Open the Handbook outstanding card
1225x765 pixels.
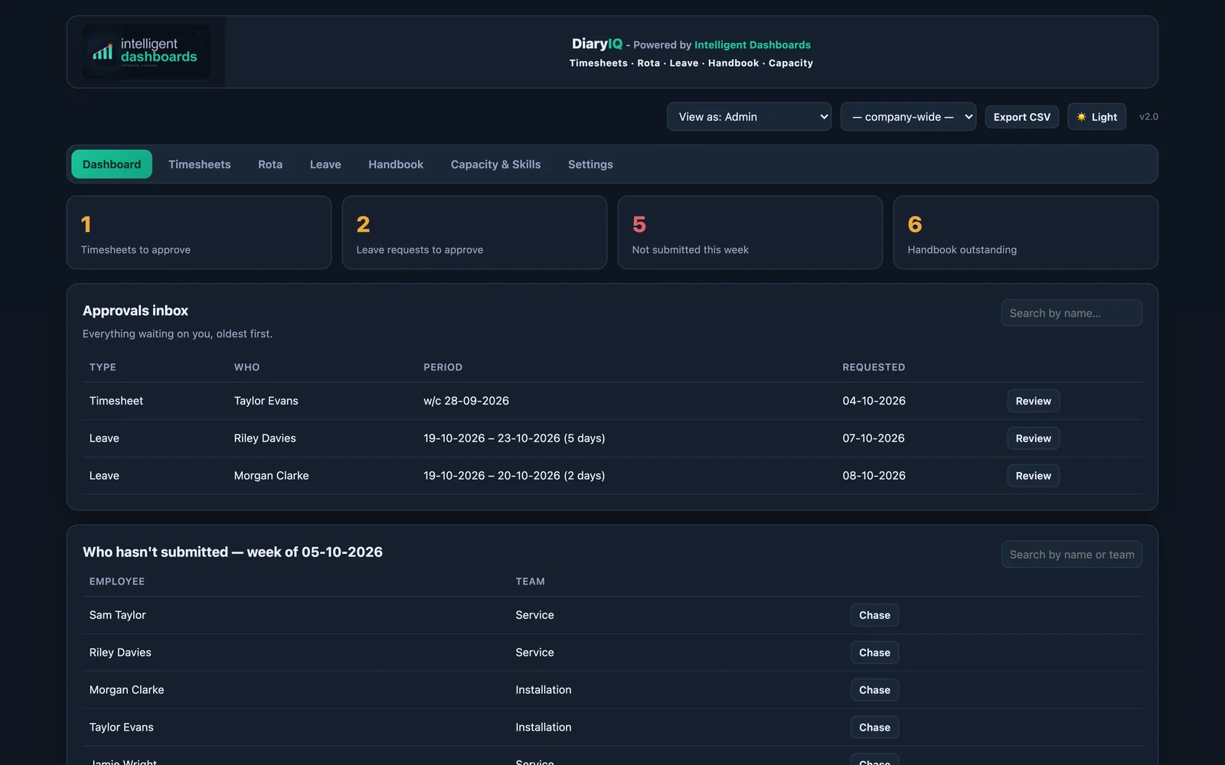1026,233
